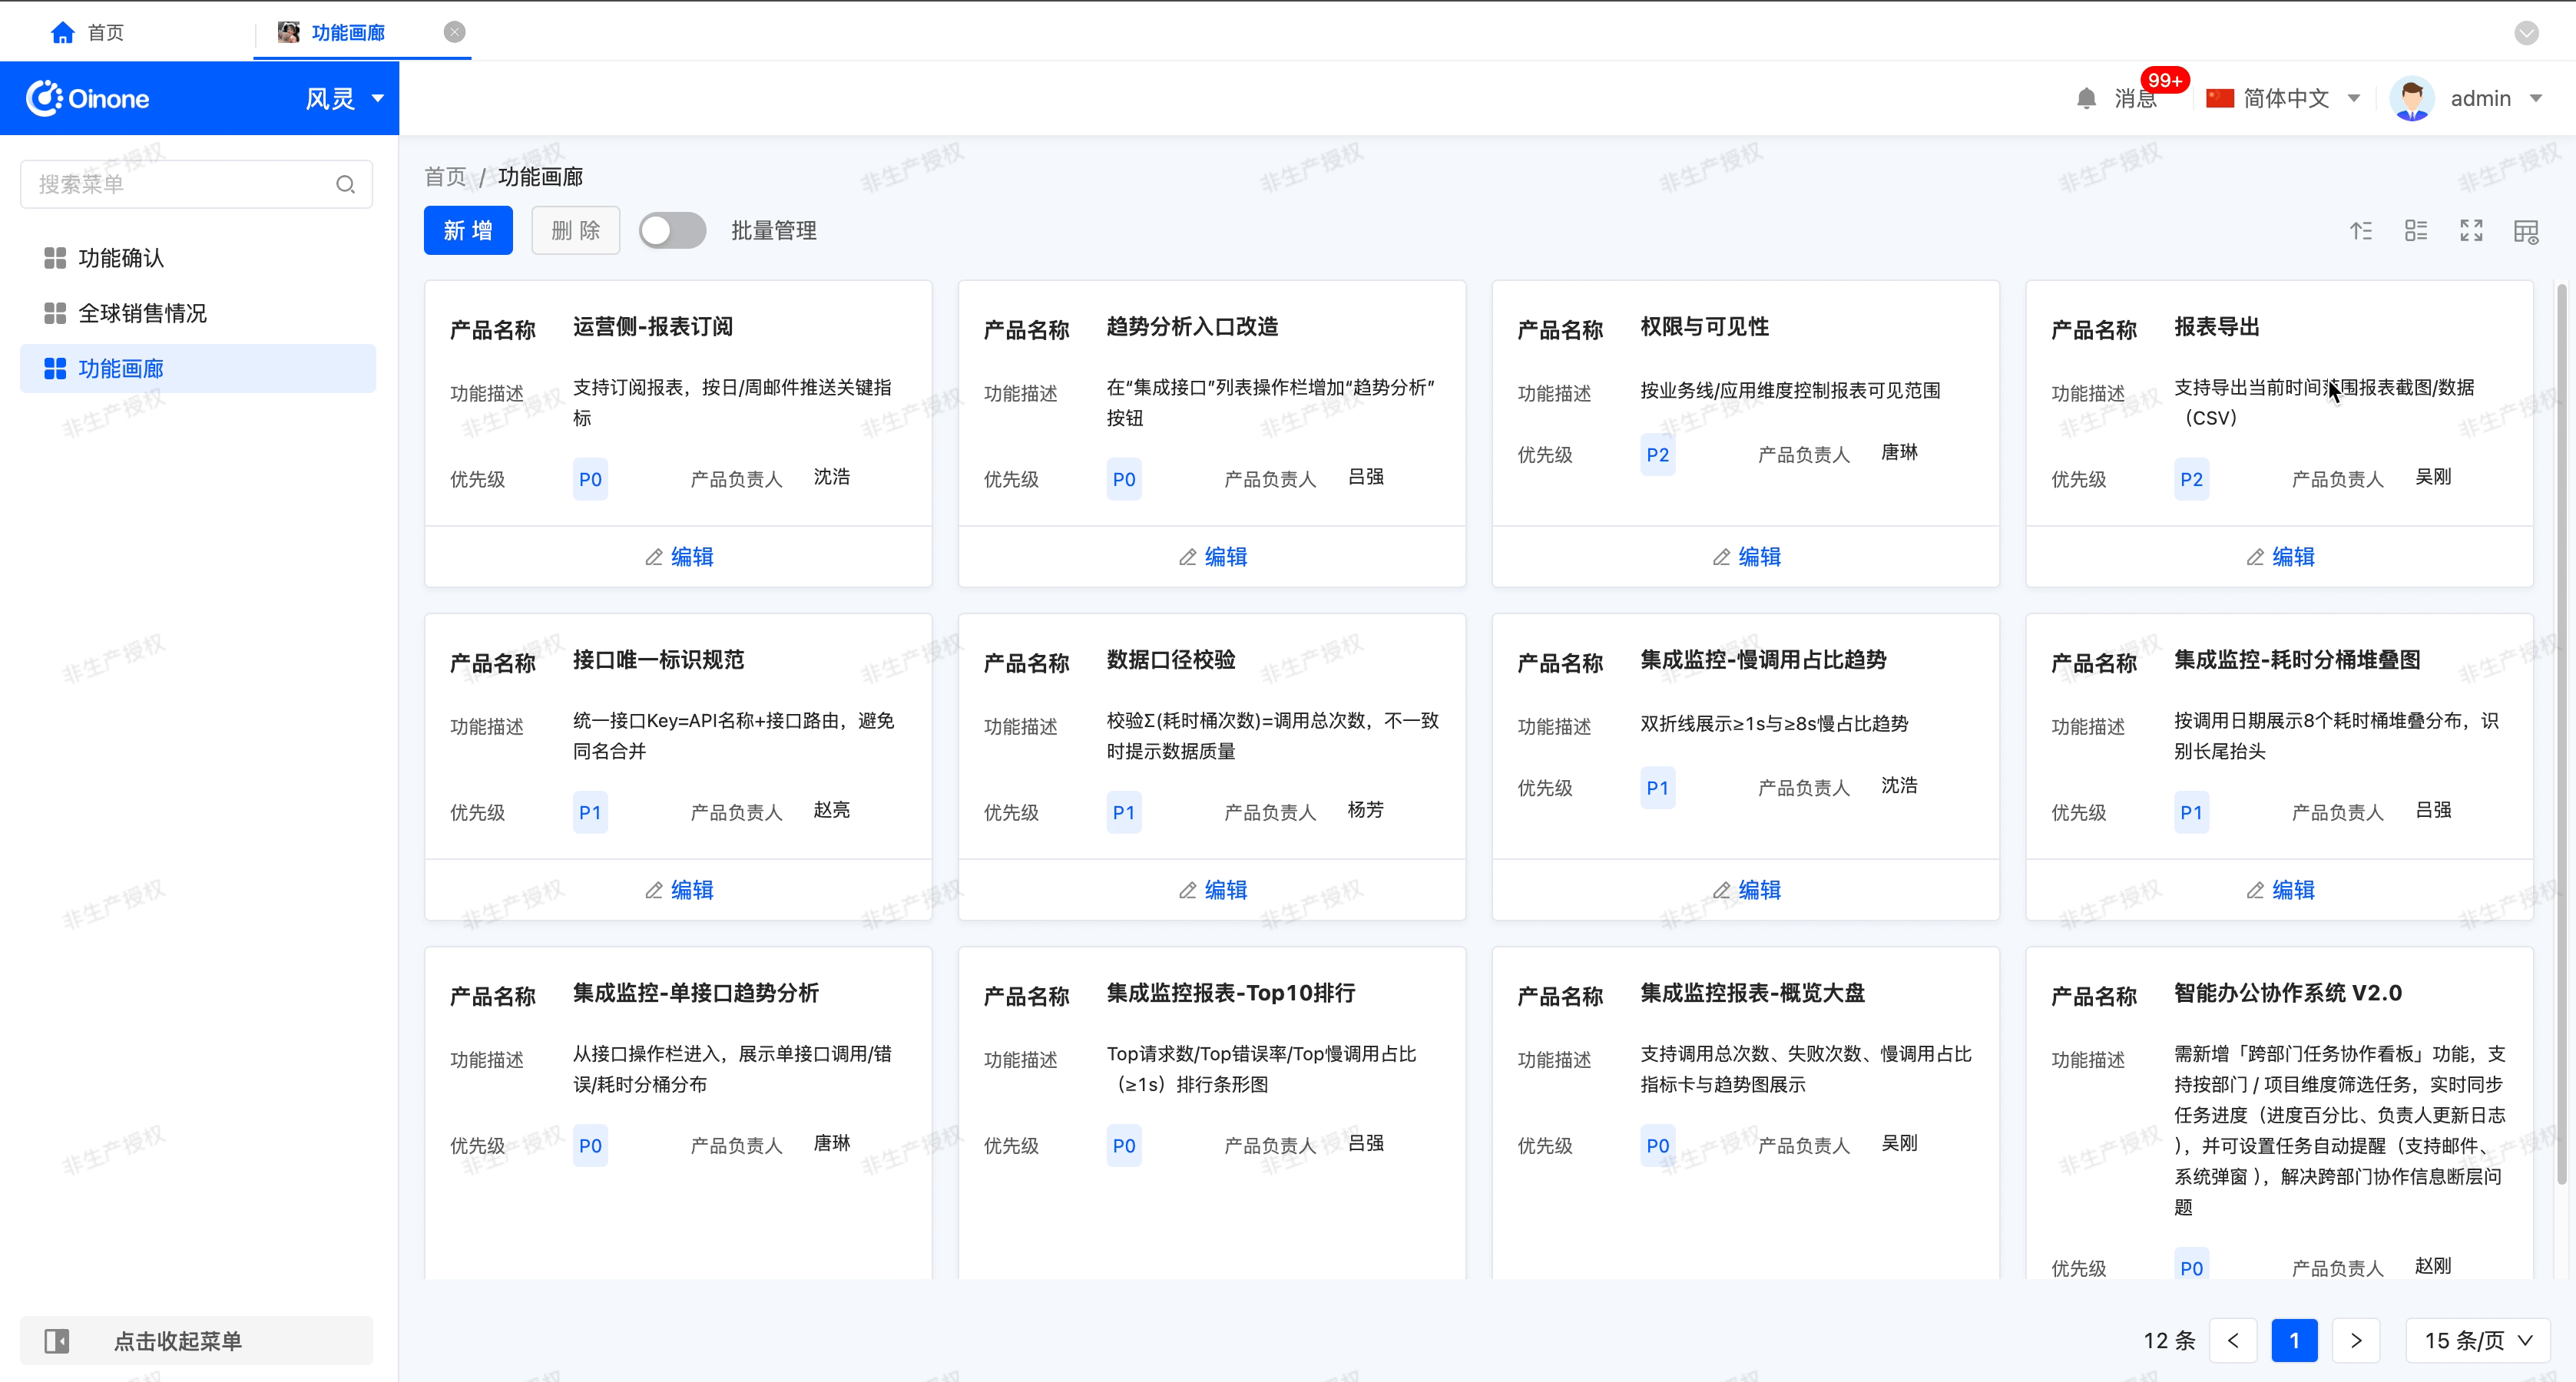Click the collapse menu icon at bottom
The width and height of the screenshot is (2576, 1382).
(x=57, y=1340)
